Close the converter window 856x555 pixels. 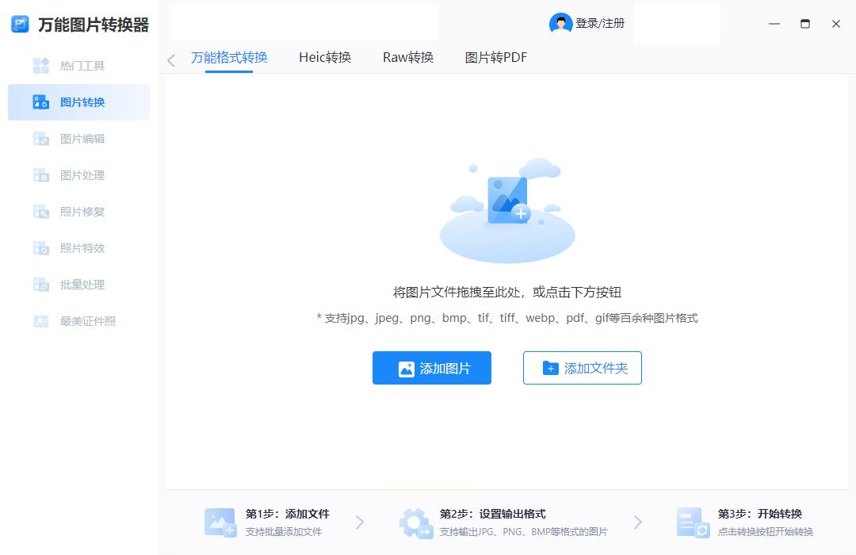pos(836,24)
